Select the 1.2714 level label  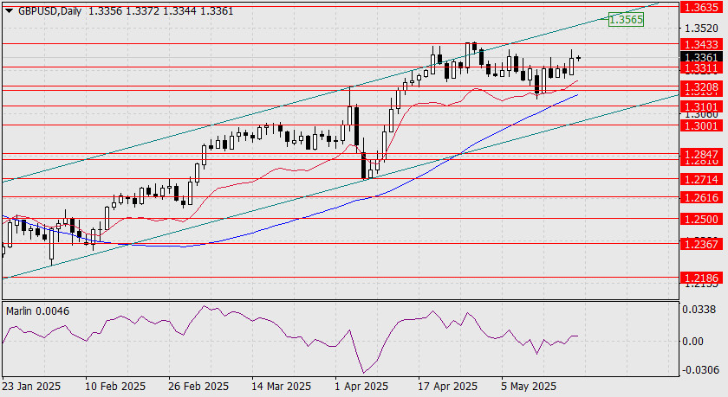tap(701, 179)
